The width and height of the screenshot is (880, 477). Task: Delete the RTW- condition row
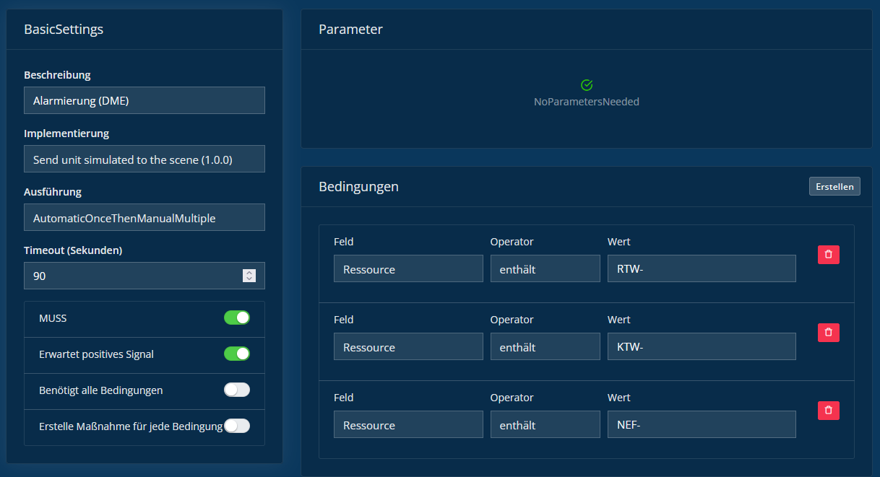coord(828,255)
